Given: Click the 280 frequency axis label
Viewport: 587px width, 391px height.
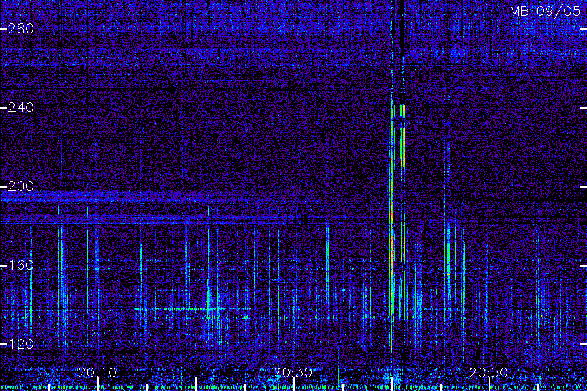Looking at the screenshot, I should pyautogui.click(x=21, y=29).
